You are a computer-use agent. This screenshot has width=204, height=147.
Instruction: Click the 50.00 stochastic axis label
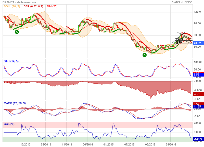click(197, 69)
